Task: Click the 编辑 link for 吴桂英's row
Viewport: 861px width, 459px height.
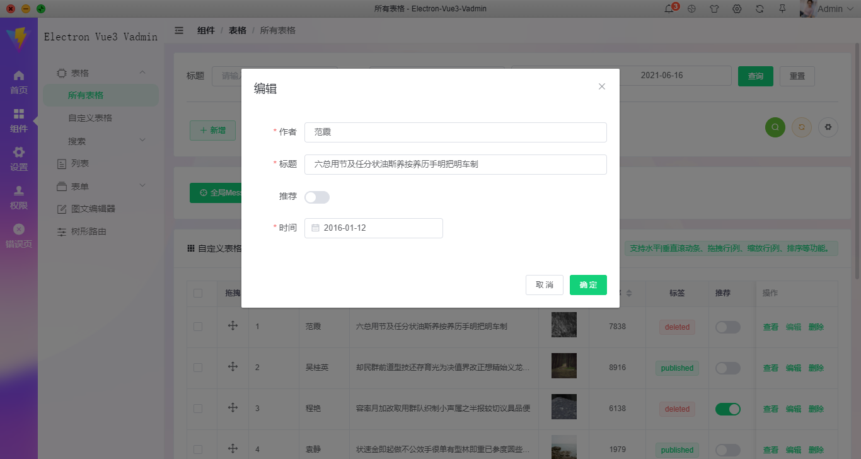Action: click(794, 368)
